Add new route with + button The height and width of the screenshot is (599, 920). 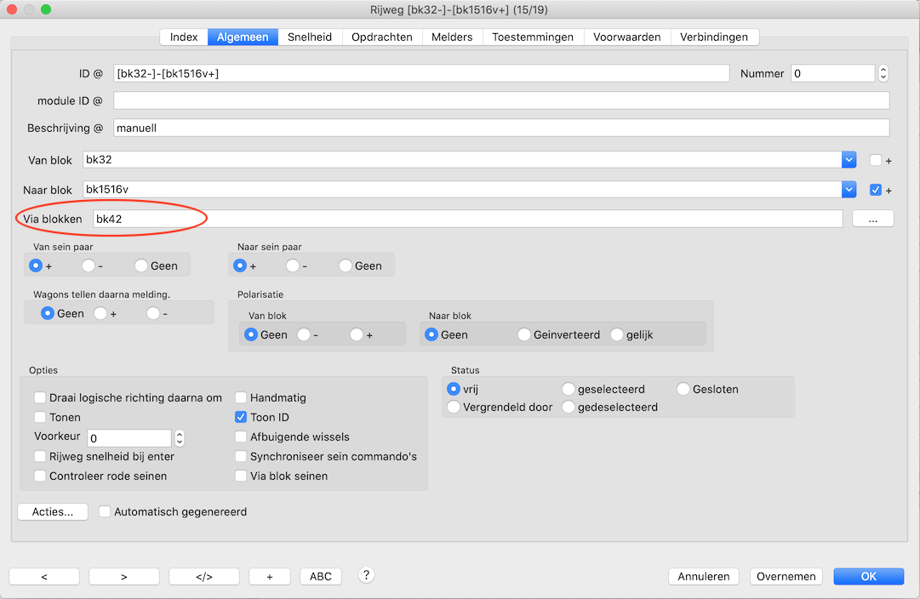[270, 576]
